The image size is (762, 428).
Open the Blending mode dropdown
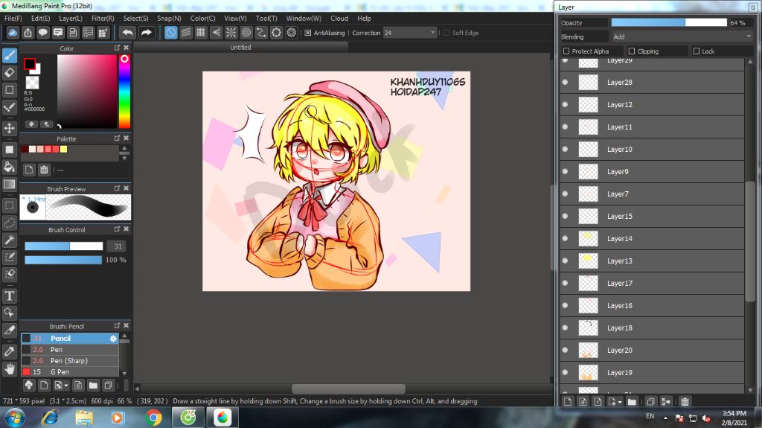coord(749,36)
